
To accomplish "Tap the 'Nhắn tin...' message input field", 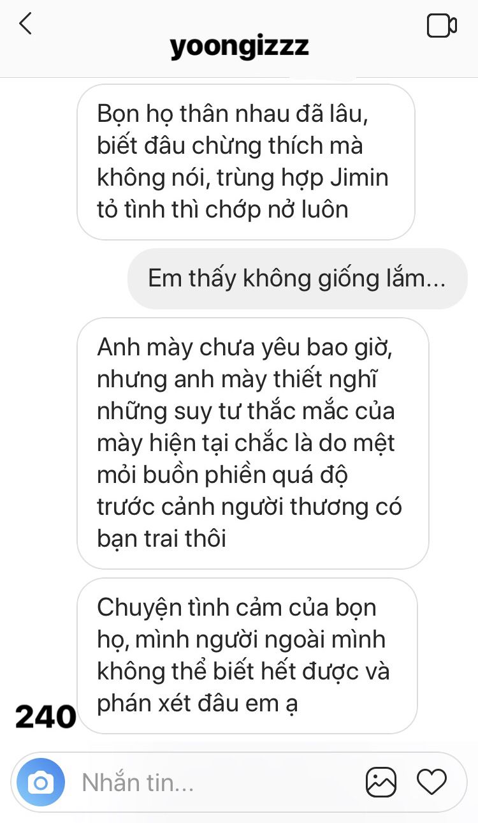I will click(217, 782).
